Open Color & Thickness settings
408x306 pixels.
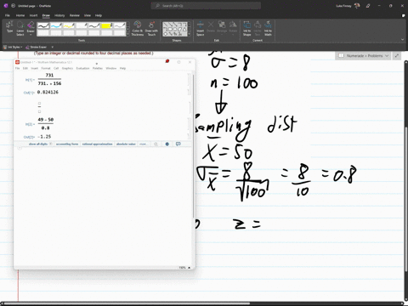pos(138,28)
